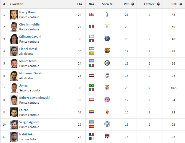The image size is (185, 143).
Task: Click the Olympique Lyon crest
Action: point(107,136)
